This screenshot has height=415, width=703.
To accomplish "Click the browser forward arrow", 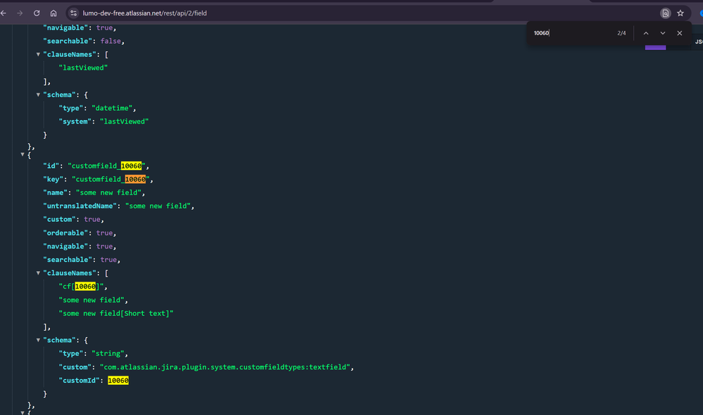I will [x=20, y=13].
